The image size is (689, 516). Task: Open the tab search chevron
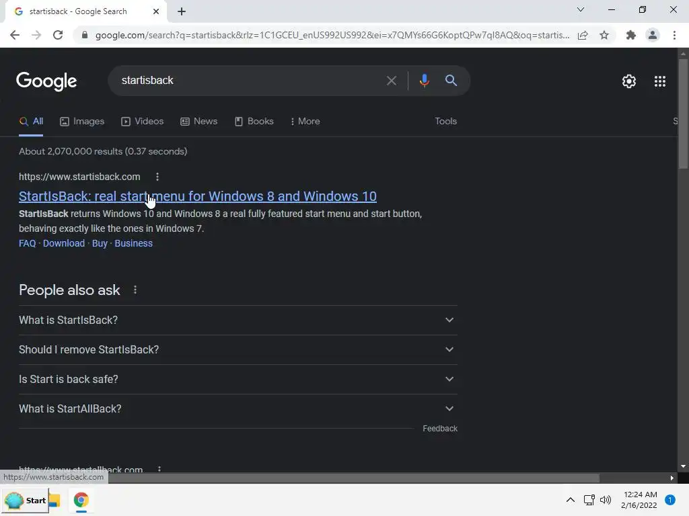click(x=581, y=9)
